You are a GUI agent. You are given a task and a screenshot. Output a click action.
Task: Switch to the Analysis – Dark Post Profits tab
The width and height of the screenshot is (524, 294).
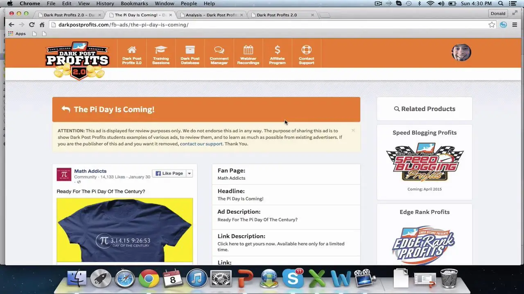(x=211, y=15)
